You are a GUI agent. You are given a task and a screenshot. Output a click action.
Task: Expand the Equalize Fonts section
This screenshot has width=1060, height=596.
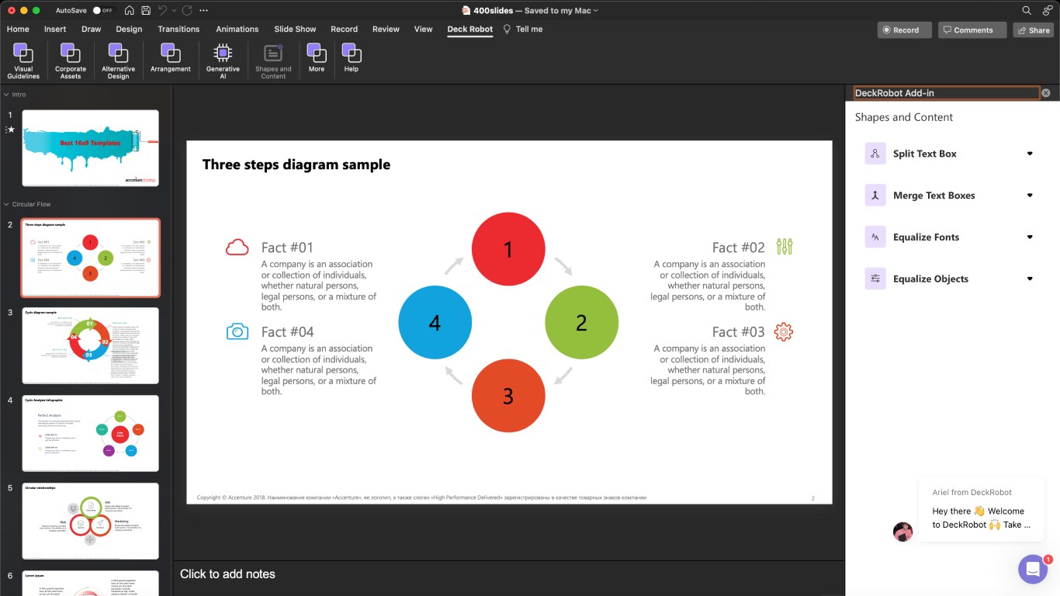(x=1030, y=237)
